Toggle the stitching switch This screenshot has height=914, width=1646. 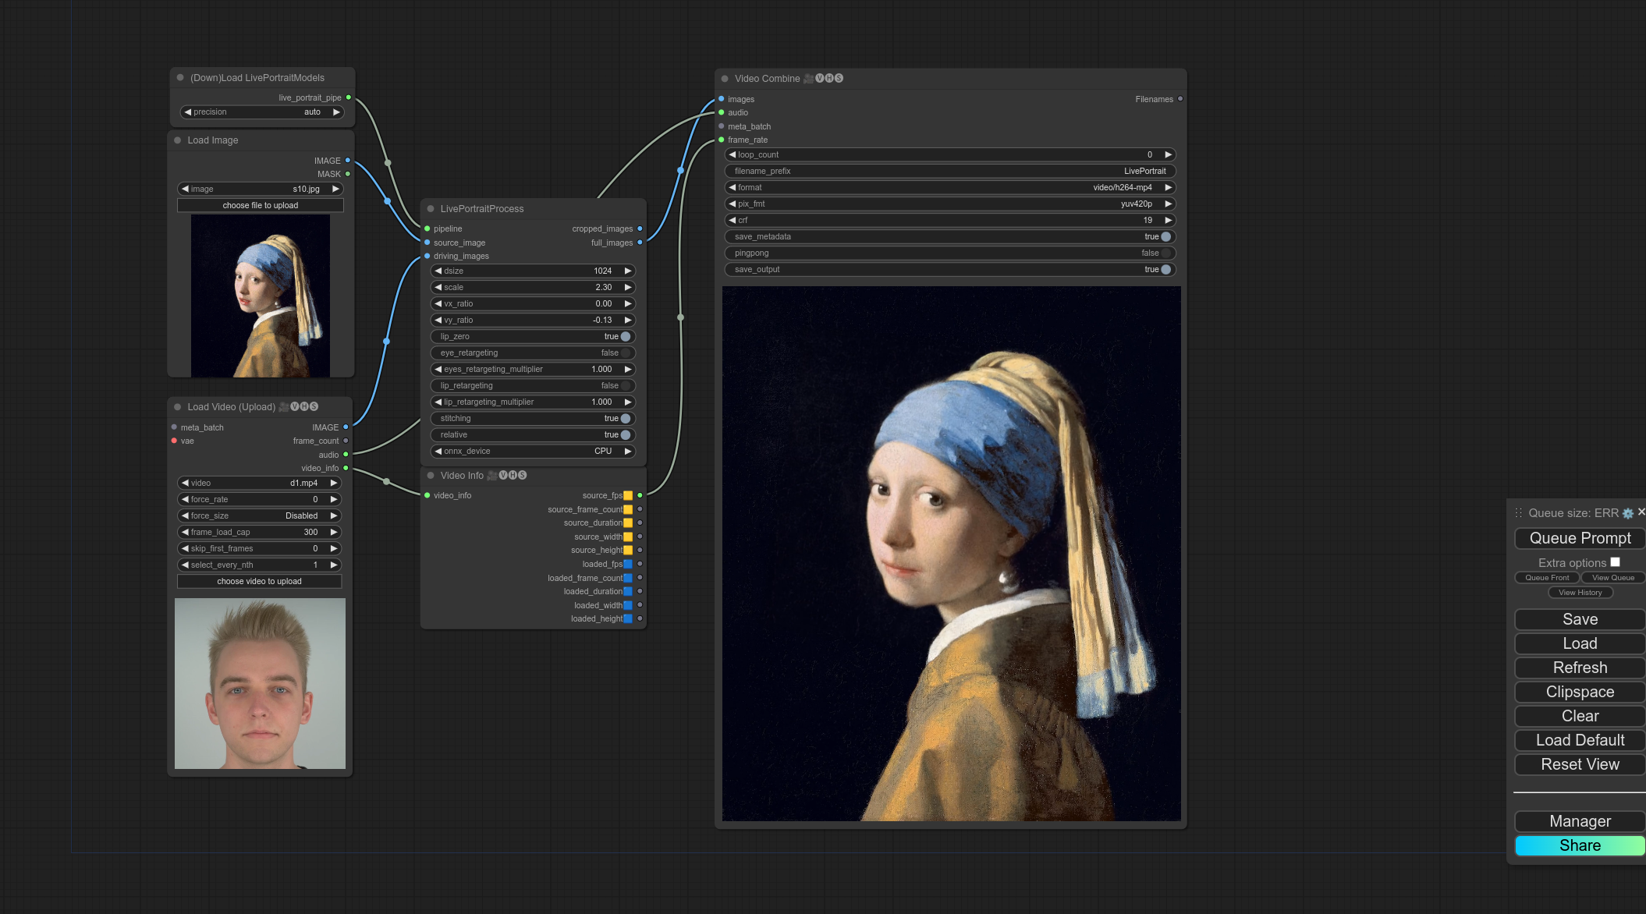click(x=626, y=419)
